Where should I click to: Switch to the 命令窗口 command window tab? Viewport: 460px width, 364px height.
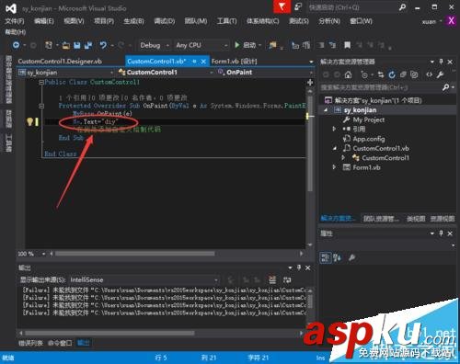[x=60, y=343]
